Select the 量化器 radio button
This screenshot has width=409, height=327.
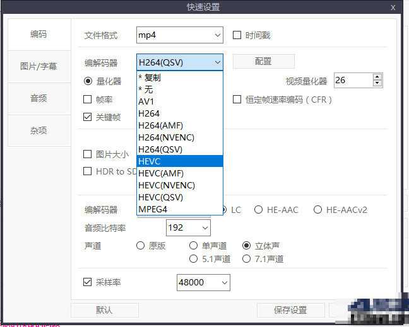click(88, 81)
